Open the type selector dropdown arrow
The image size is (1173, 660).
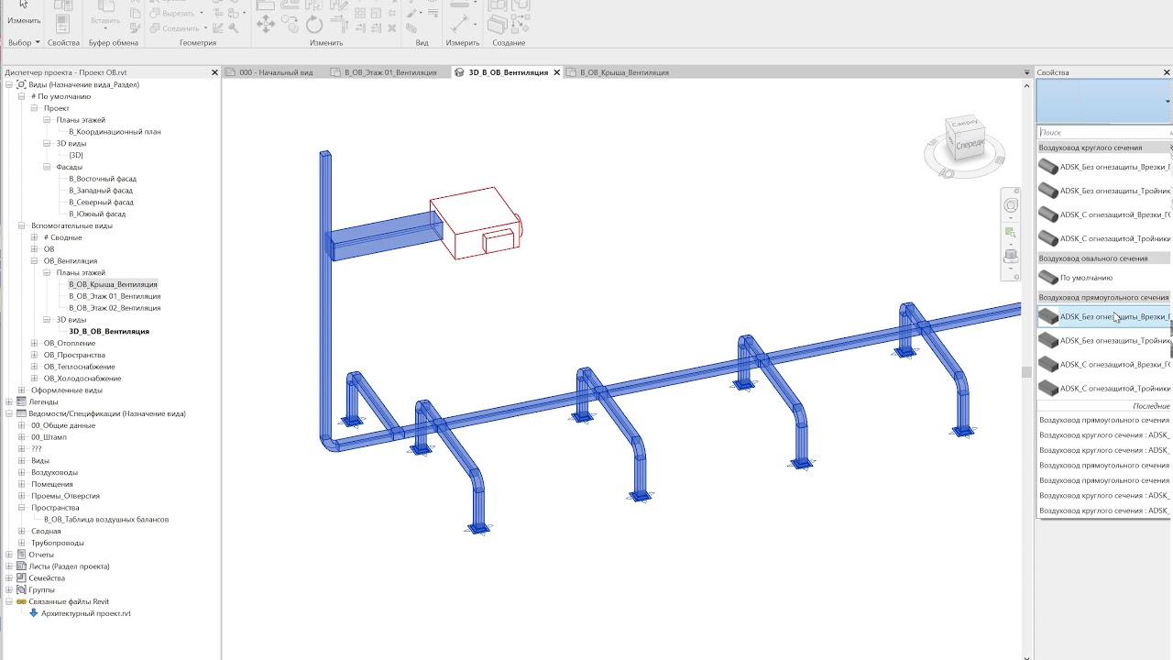pyautogui.click(x=1168, y=101)
